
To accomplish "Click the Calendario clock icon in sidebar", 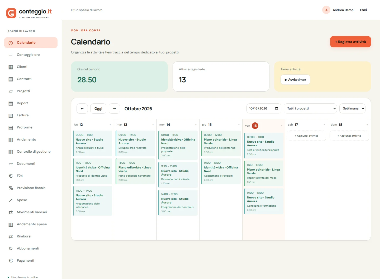I will (x=11, y=43).
